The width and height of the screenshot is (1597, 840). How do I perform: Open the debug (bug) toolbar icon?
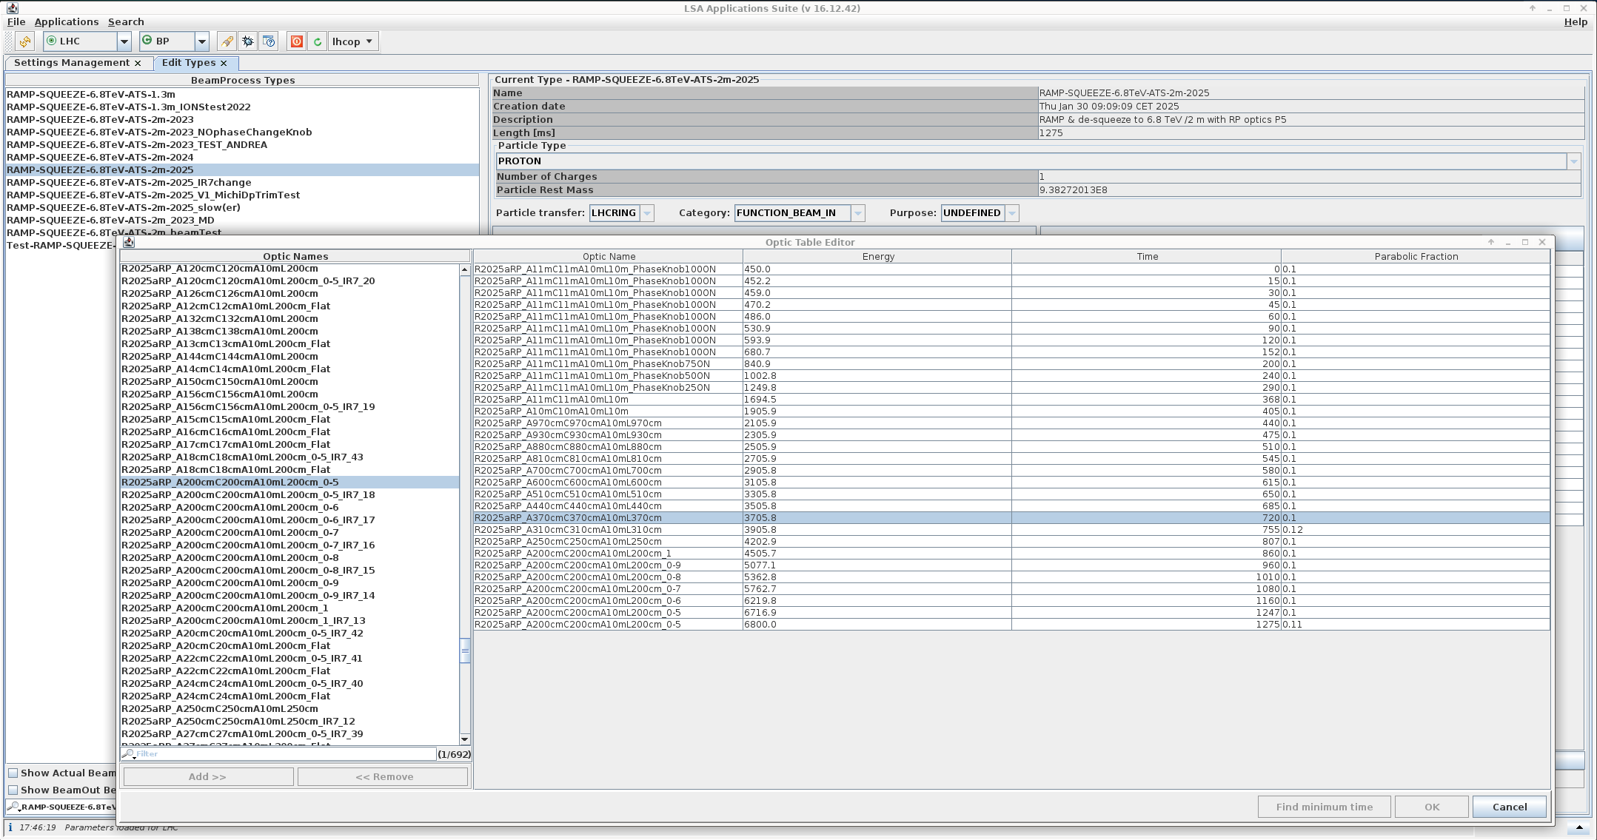(x=248, y=41)
